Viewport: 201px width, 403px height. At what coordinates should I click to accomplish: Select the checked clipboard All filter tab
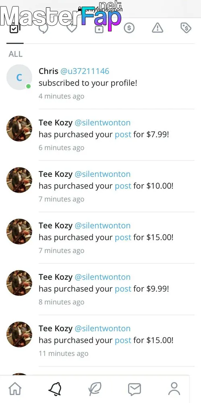[15, 28]
